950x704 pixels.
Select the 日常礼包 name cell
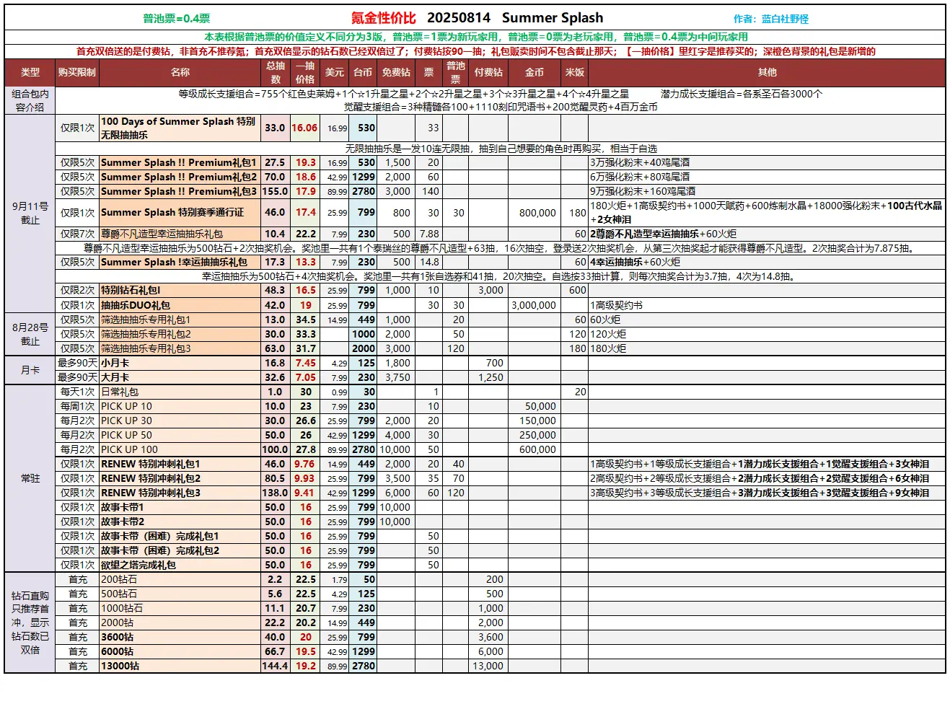click(120, 392)
